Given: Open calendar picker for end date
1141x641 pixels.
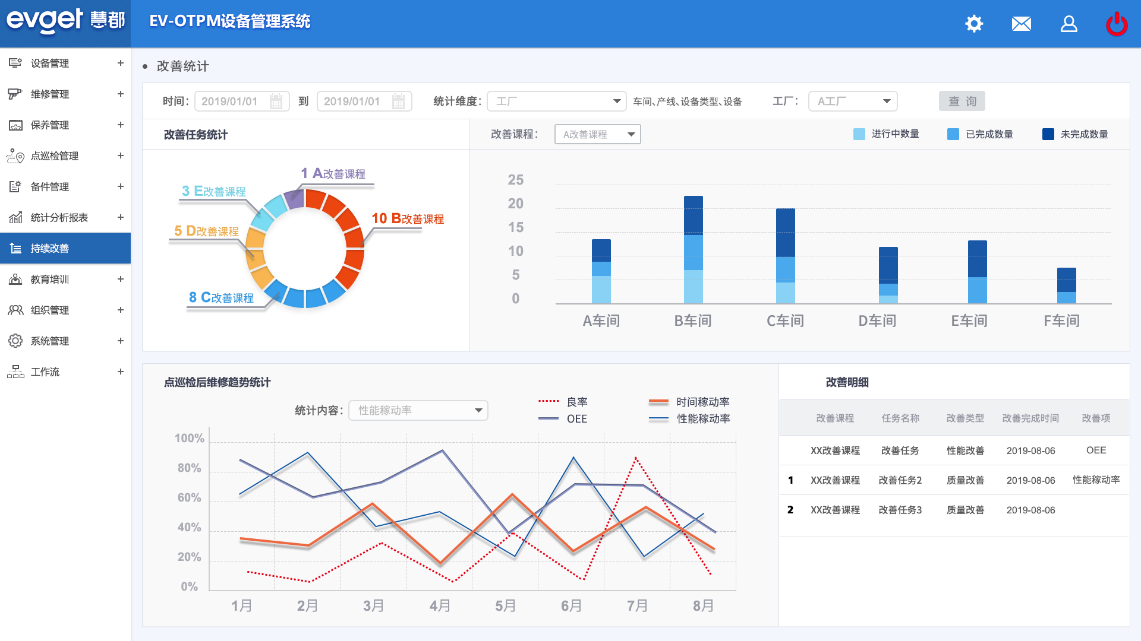Looking at the screenshot, I should pos(399,101).
